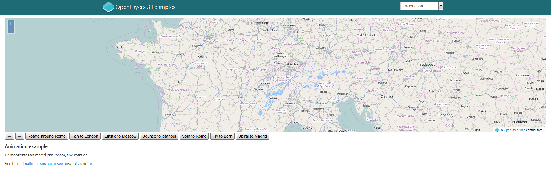Click Elastic to Moscow button
551x180 pixels.
coord(120,136)
